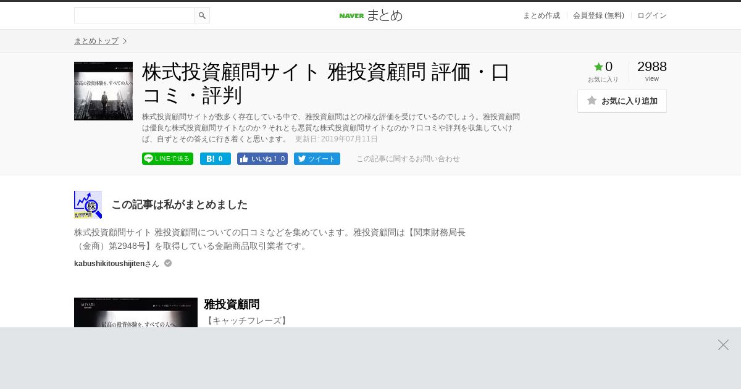The image size is (741, 389).
Task: Like with Facebook いいね！ button
Action: [262, 159]
